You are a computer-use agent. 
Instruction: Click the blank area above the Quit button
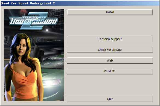(x=110, y=85)
